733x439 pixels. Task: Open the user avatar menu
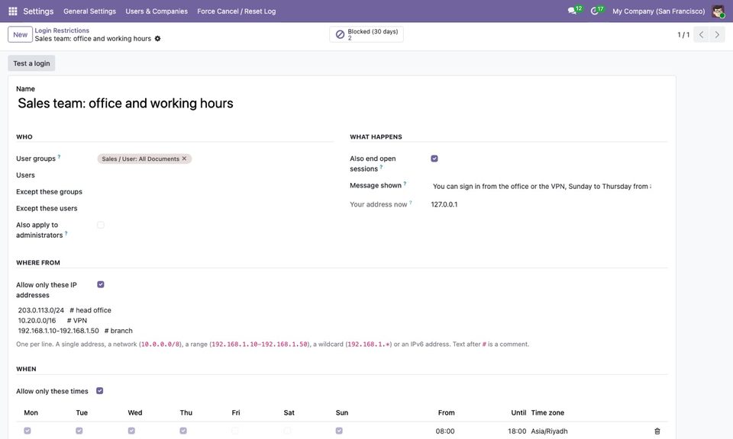tap(718, 11)
